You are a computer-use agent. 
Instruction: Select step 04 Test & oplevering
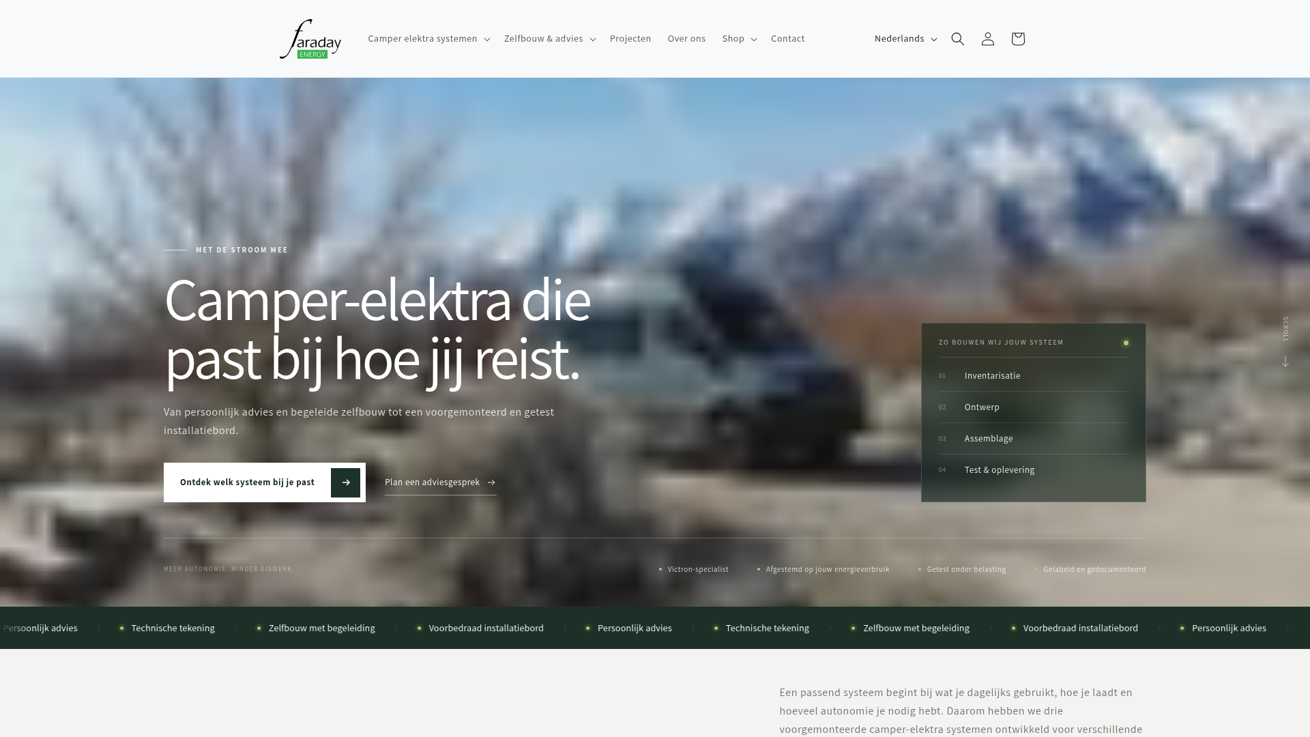pos(1034,470)
